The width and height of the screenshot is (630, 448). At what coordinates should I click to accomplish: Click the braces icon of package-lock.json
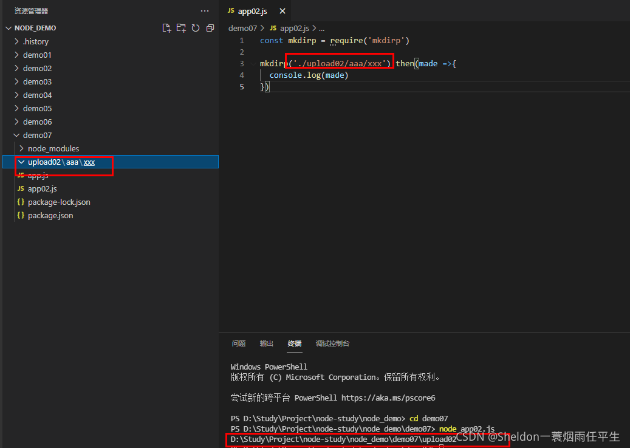point(21,202)
